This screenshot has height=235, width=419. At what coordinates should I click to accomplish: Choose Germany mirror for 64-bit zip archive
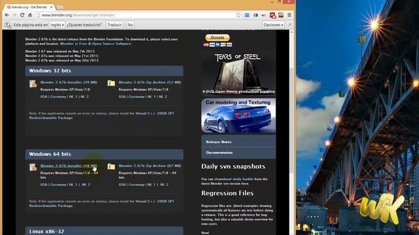(137, 185)
